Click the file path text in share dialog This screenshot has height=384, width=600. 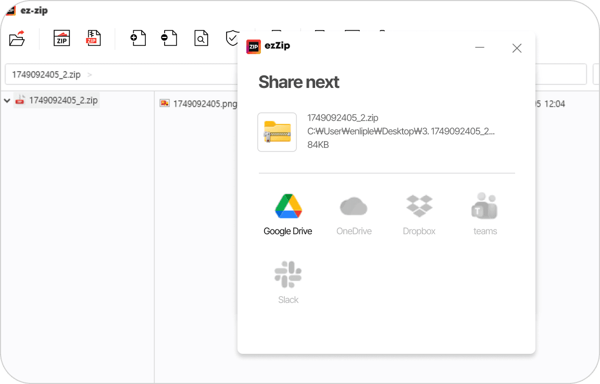[401, 131]
